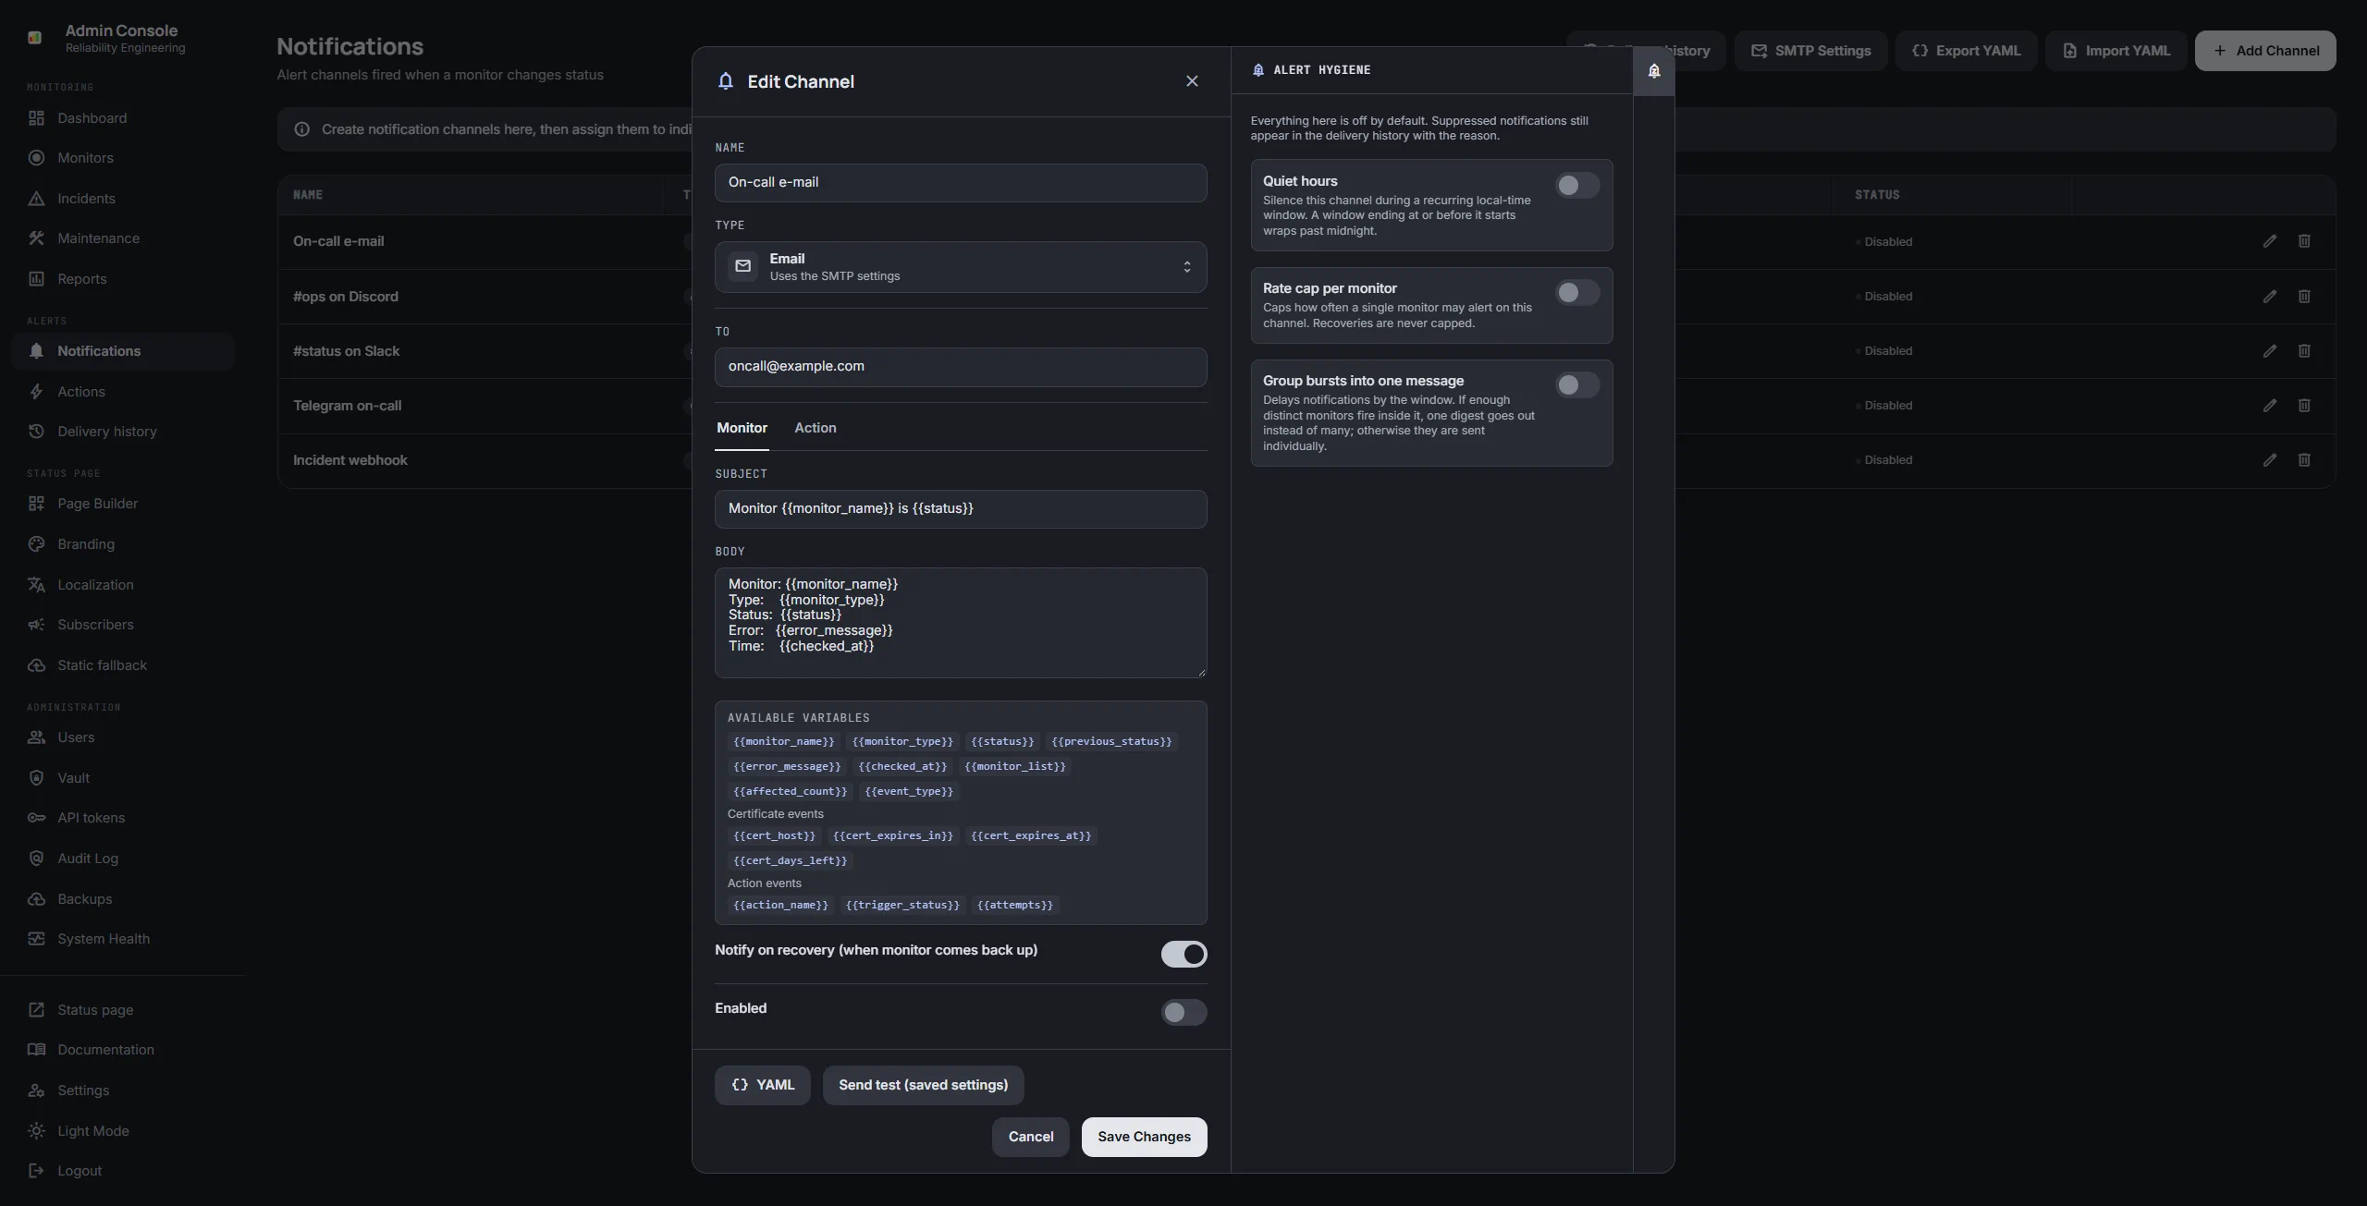
Task: Open API tokens key icon
Action: click(36, 818)
